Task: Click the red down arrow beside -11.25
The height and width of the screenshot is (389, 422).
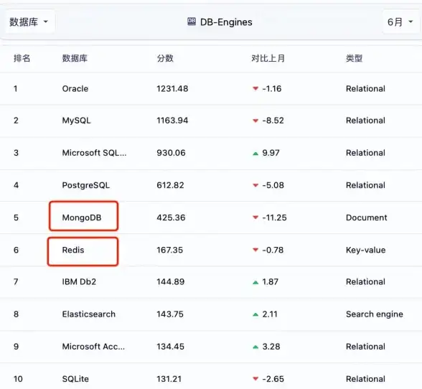Action: point(255,217)
